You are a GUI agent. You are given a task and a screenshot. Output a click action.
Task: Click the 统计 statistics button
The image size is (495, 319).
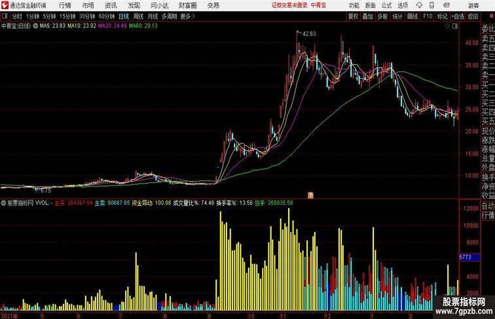point(397,16)
